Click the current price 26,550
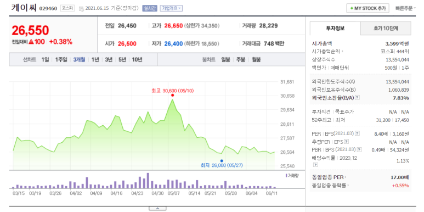 click(30, 30)
